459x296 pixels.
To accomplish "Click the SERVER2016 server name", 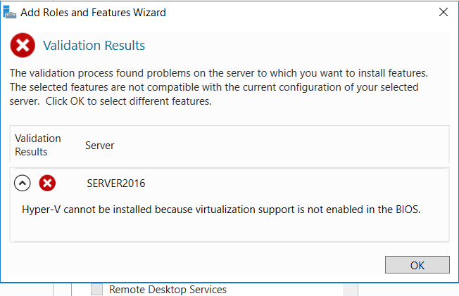I will click(116, 184).
